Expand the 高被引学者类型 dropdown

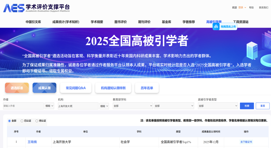pyautogui.click(x=218, y=106)
